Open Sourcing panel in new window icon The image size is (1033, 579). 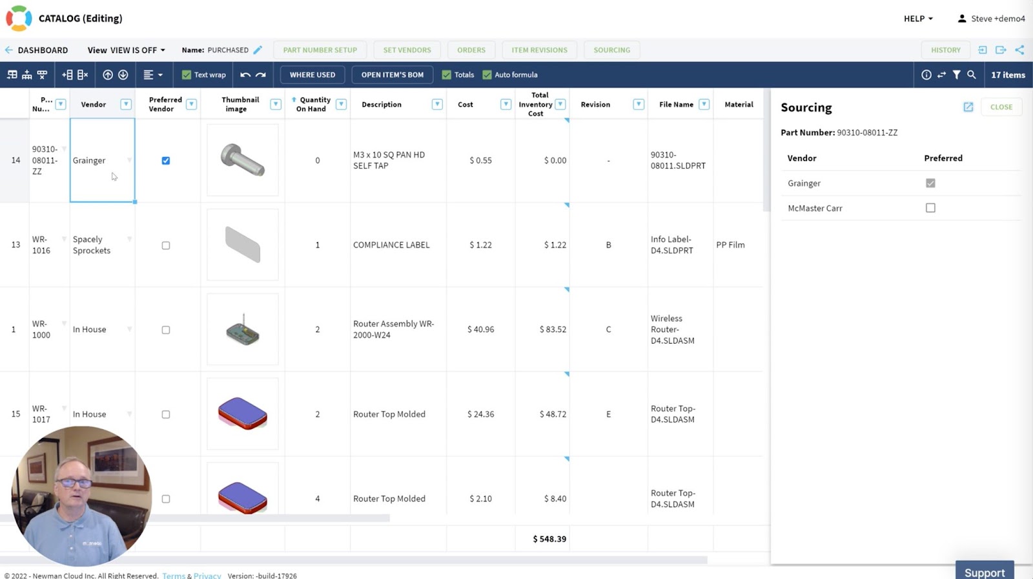point(968,107)
